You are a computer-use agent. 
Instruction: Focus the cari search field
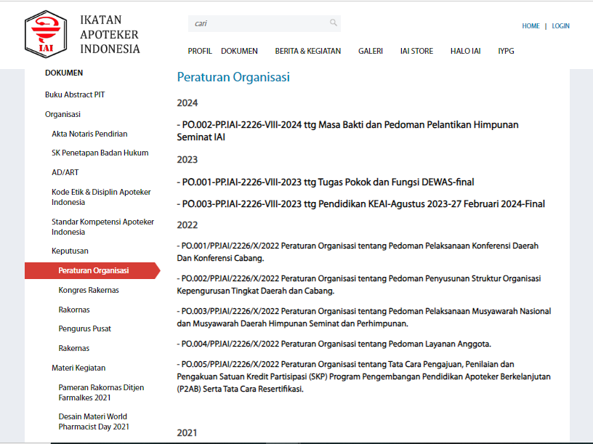[265, 23]
